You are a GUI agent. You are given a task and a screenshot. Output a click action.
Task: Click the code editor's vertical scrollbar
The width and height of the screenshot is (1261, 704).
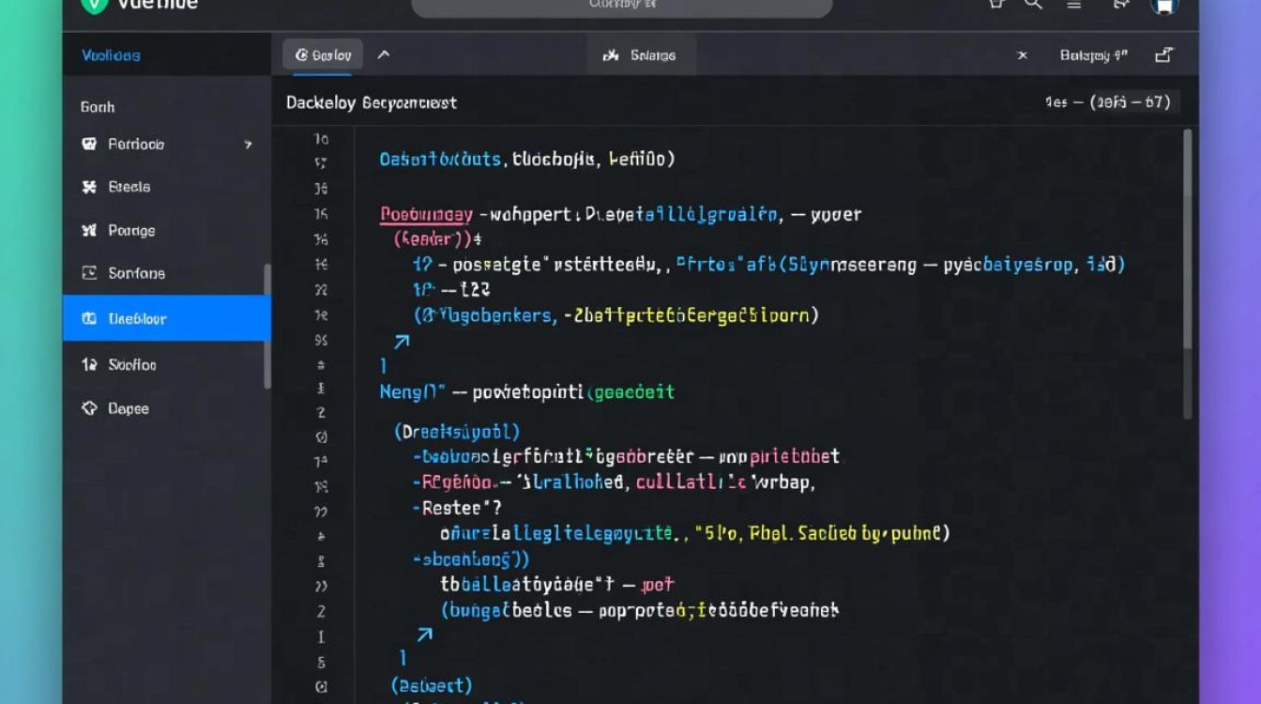point(1188,273)
